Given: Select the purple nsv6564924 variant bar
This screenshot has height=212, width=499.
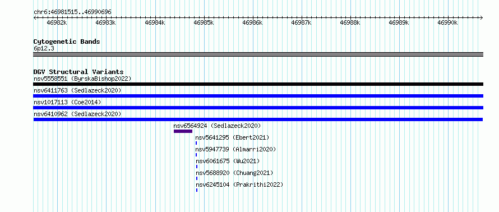Looking at the screenshot, I should click(x=183, y=131).
